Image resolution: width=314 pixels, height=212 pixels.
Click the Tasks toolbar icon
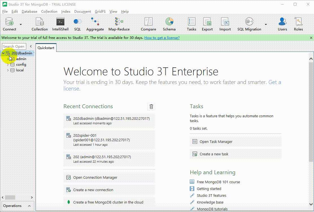[x=191, y=24]
